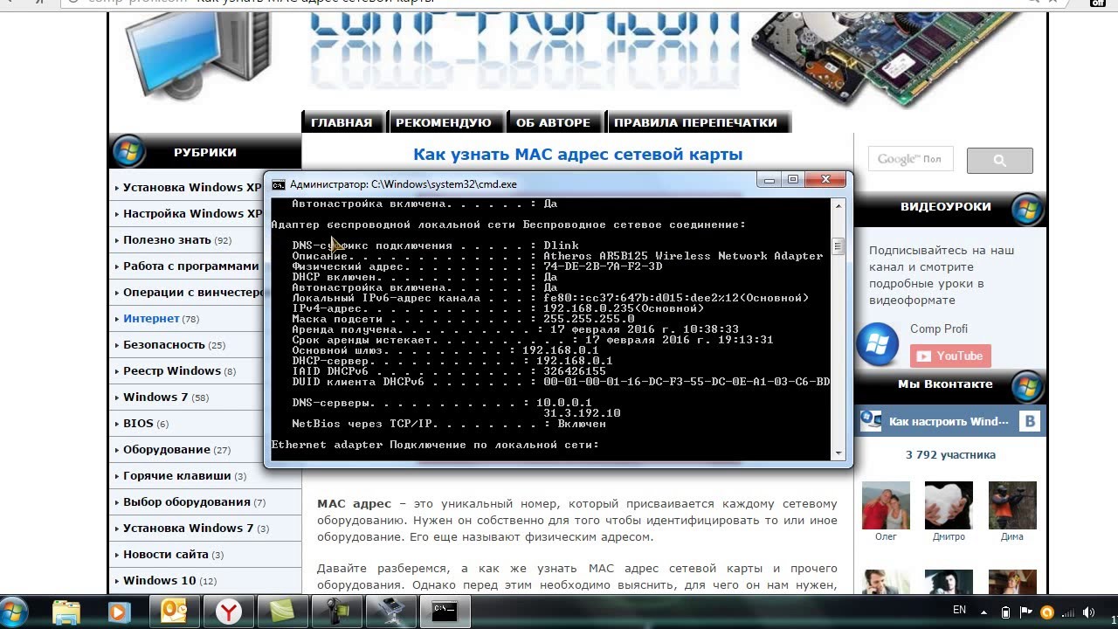Open the Windows 7 category
This screenshot has height=629, width=1118.
tap(155, 397)
